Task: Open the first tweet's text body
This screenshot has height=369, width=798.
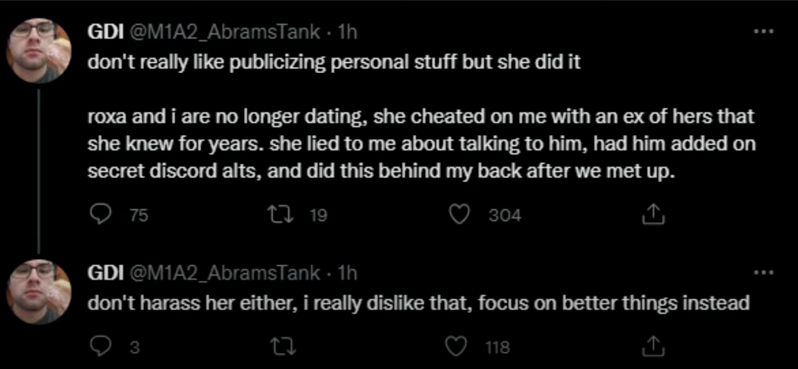Action: 421,118
